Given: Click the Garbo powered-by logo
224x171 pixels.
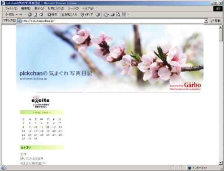Looking at the screenshot, I should pyautogui.click(x=185, y=86).
